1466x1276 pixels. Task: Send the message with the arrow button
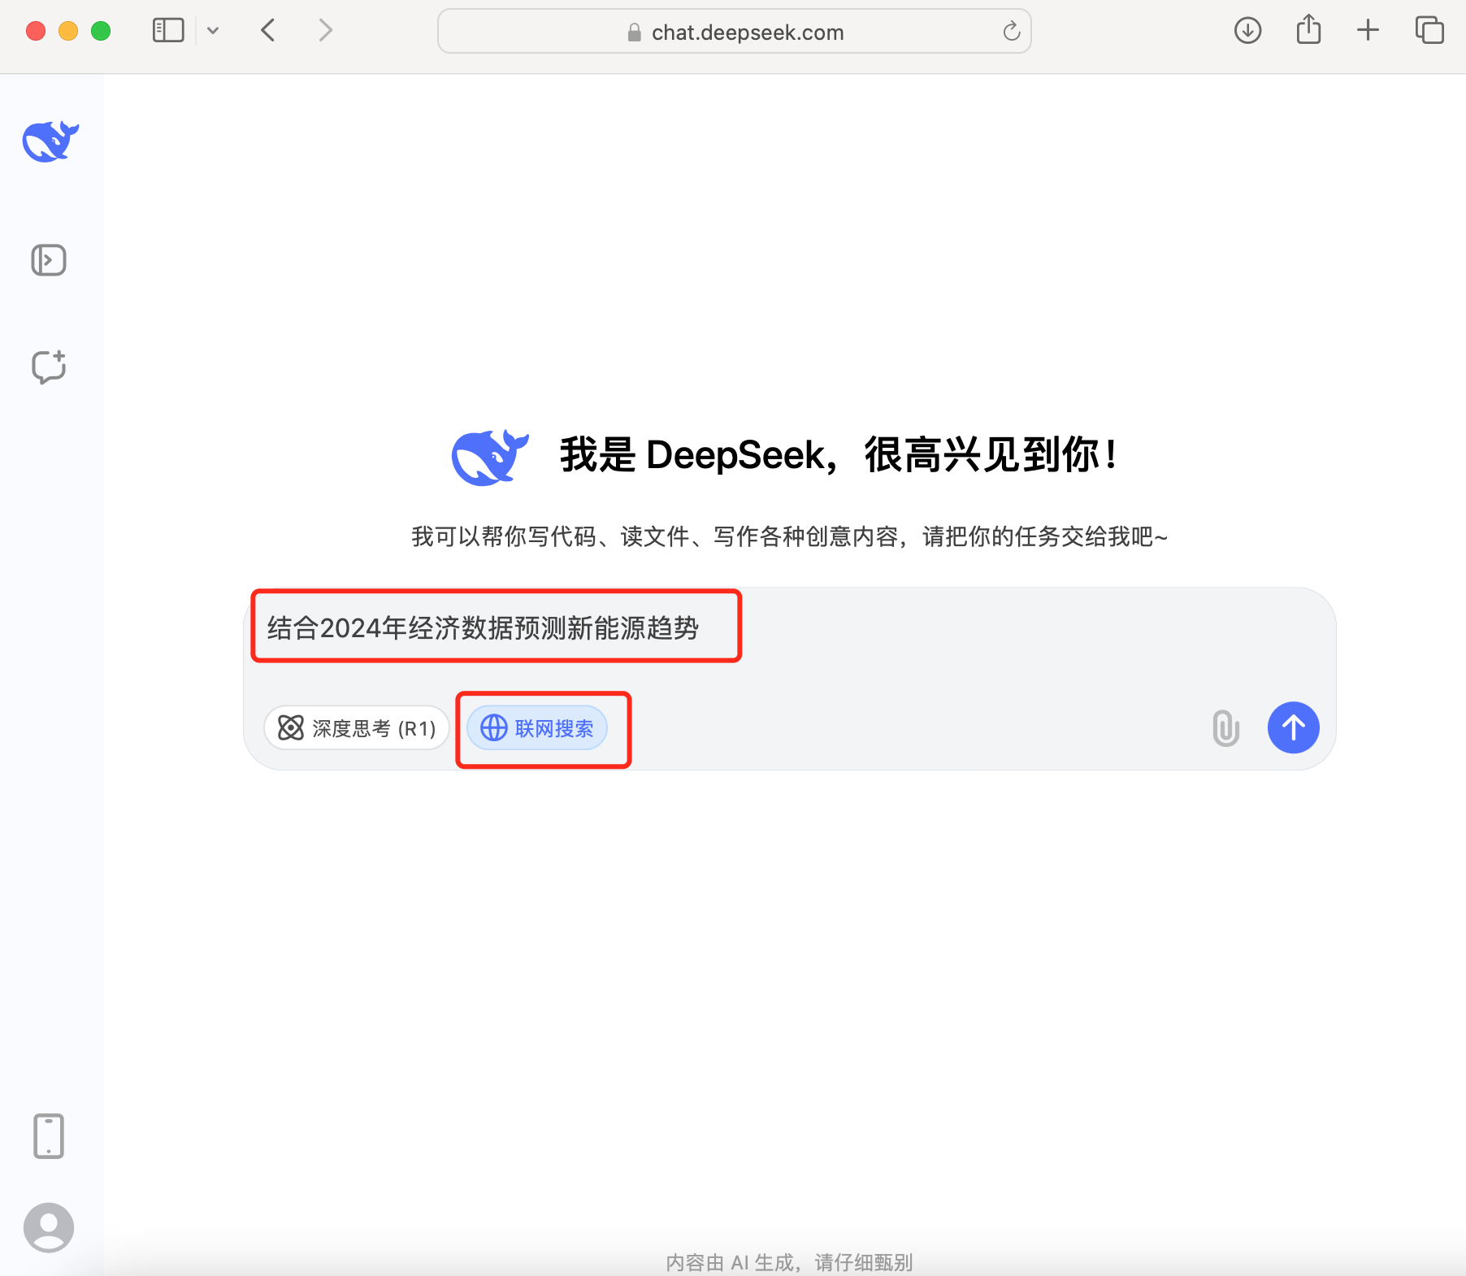1293,727
